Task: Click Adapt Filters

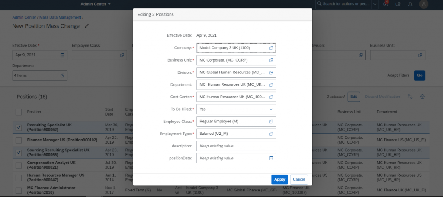Action: point(398,75)
